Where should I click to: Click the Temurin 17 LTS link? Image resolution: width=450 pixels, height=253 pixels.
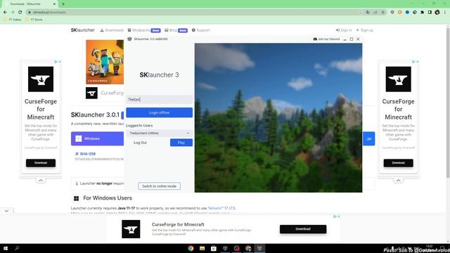[221, 208]
